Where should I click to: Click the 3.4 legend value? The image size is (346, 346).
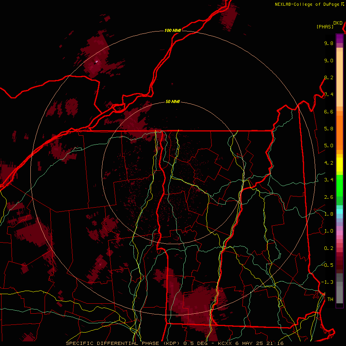pos(329,180)
